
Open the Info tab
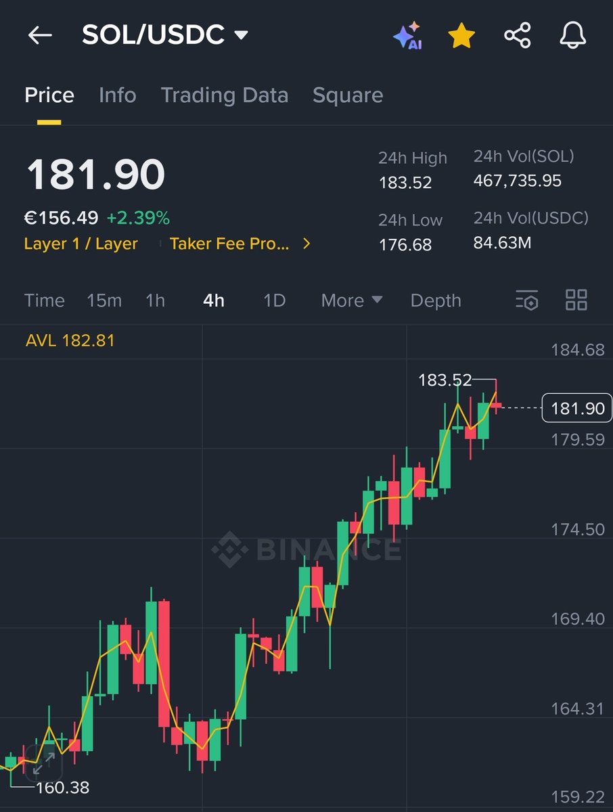pos(118,95)
